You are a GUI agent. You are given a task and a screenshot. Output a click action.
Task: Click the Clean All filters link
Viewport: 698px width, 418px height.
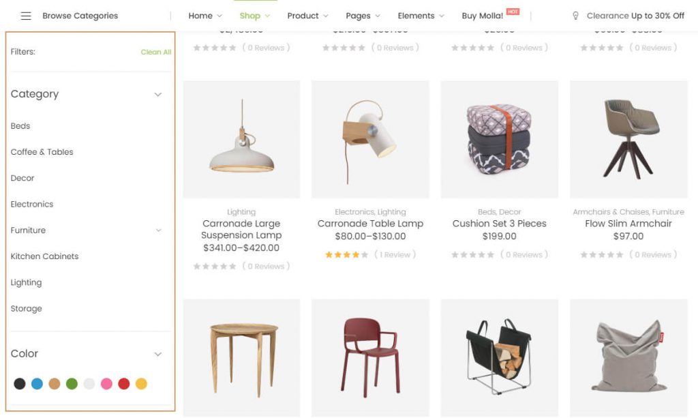tap(156, 52)
